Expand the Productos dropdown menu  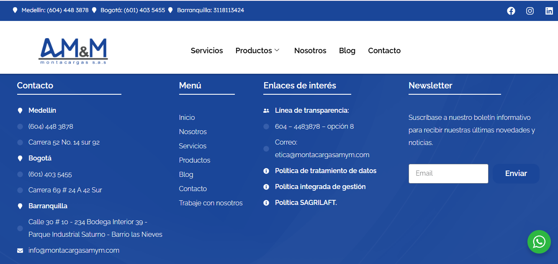click(x=257, y=50)
